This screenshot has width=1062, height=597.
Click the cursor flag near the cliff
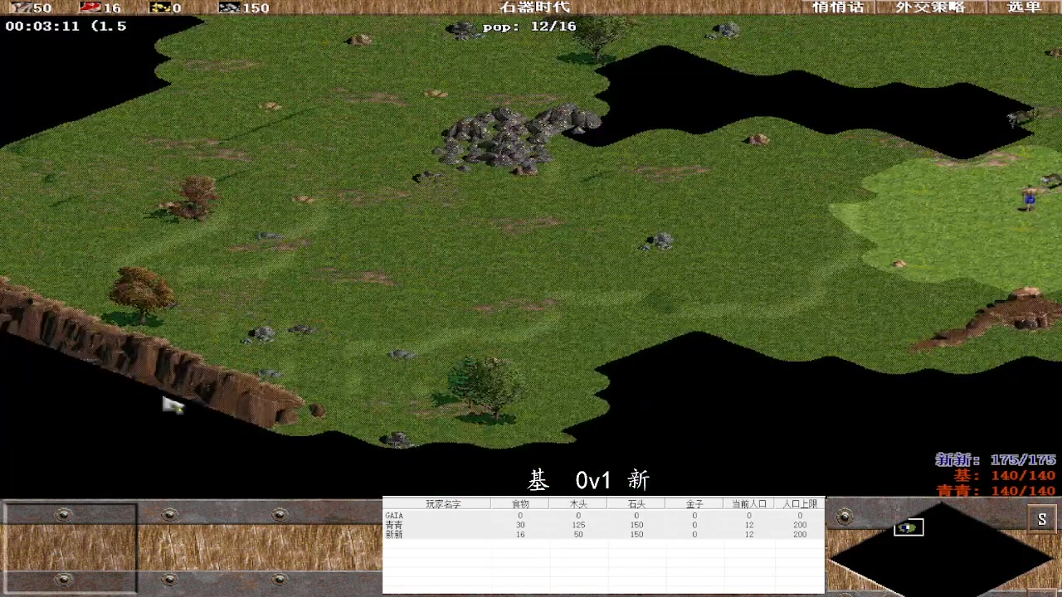tap(173, 405)
